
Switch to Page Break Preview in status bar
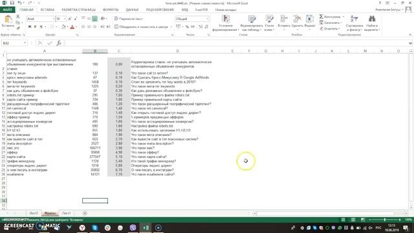[363, 219]
